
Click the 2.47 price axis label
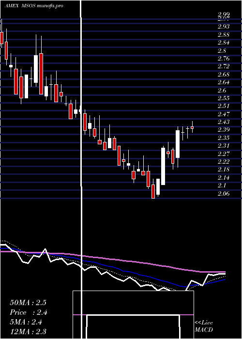(x=224, y=114)
